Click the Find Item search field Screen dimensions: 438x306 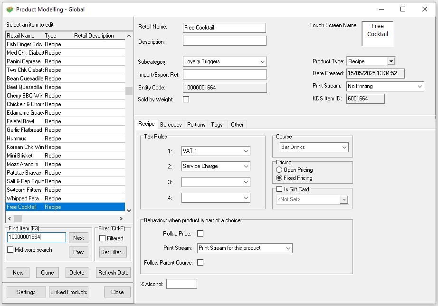coord(36,237)
